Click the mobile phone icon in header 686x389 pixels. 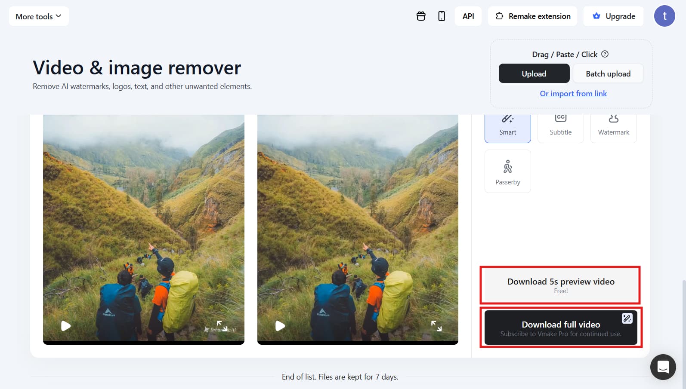click(x=442, y=16)
